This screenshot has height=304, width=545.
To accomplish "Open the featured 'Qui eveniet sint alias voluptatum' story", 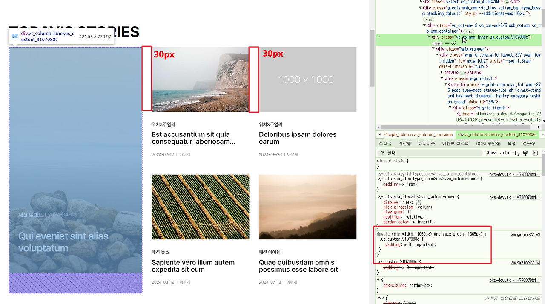I will [x=63, y=242].
